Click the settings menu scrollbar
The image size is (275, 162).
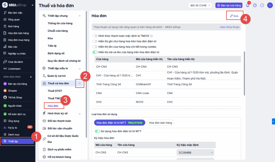pos(86,74)
